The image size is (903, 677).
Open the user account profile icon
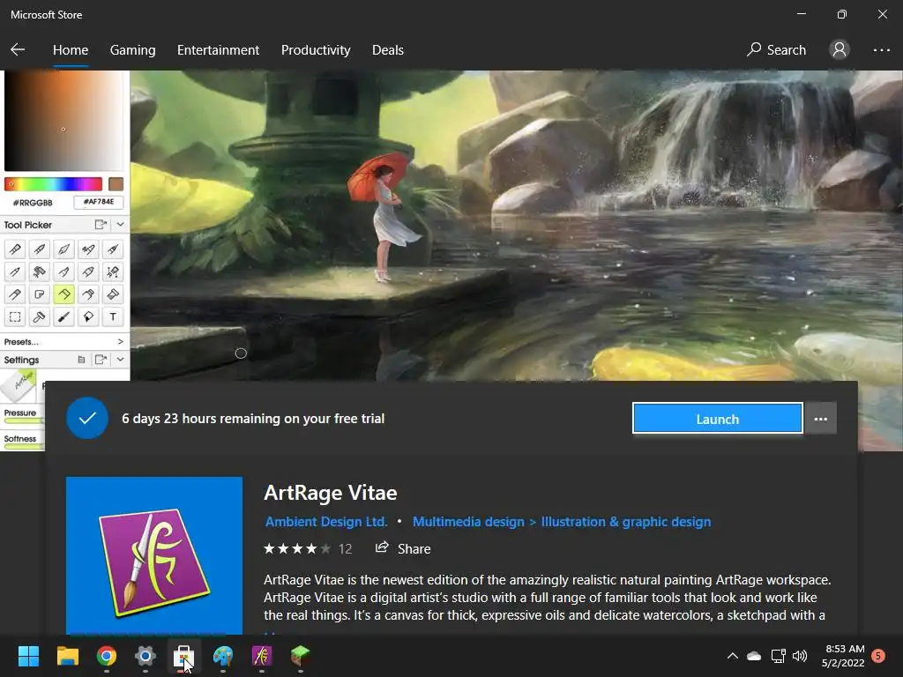tap(840, 50)
